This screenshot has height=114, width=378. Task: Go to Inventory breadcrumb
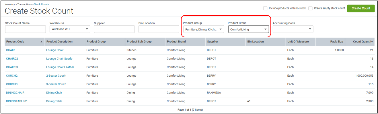point(10,4)
